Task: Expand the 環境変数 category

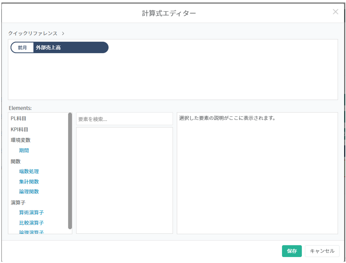Action: point(21,140)
